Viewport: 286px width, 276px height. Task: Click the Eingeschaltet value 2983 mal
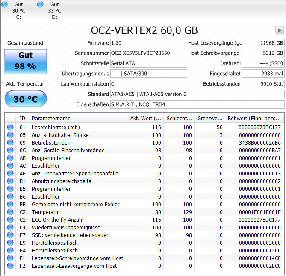[263, 74]
